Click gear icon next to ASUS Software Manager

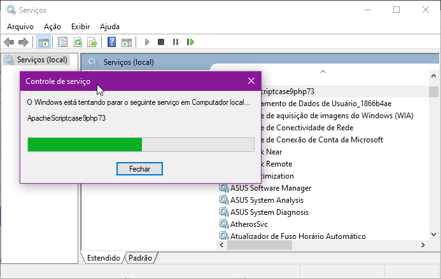(x=223, y=187)
